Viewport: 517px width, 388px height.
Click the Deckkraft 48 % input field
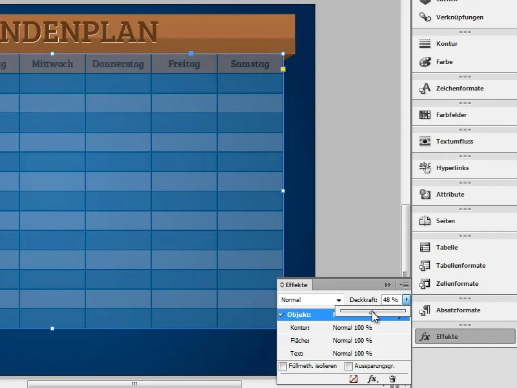tap(392, 299)
